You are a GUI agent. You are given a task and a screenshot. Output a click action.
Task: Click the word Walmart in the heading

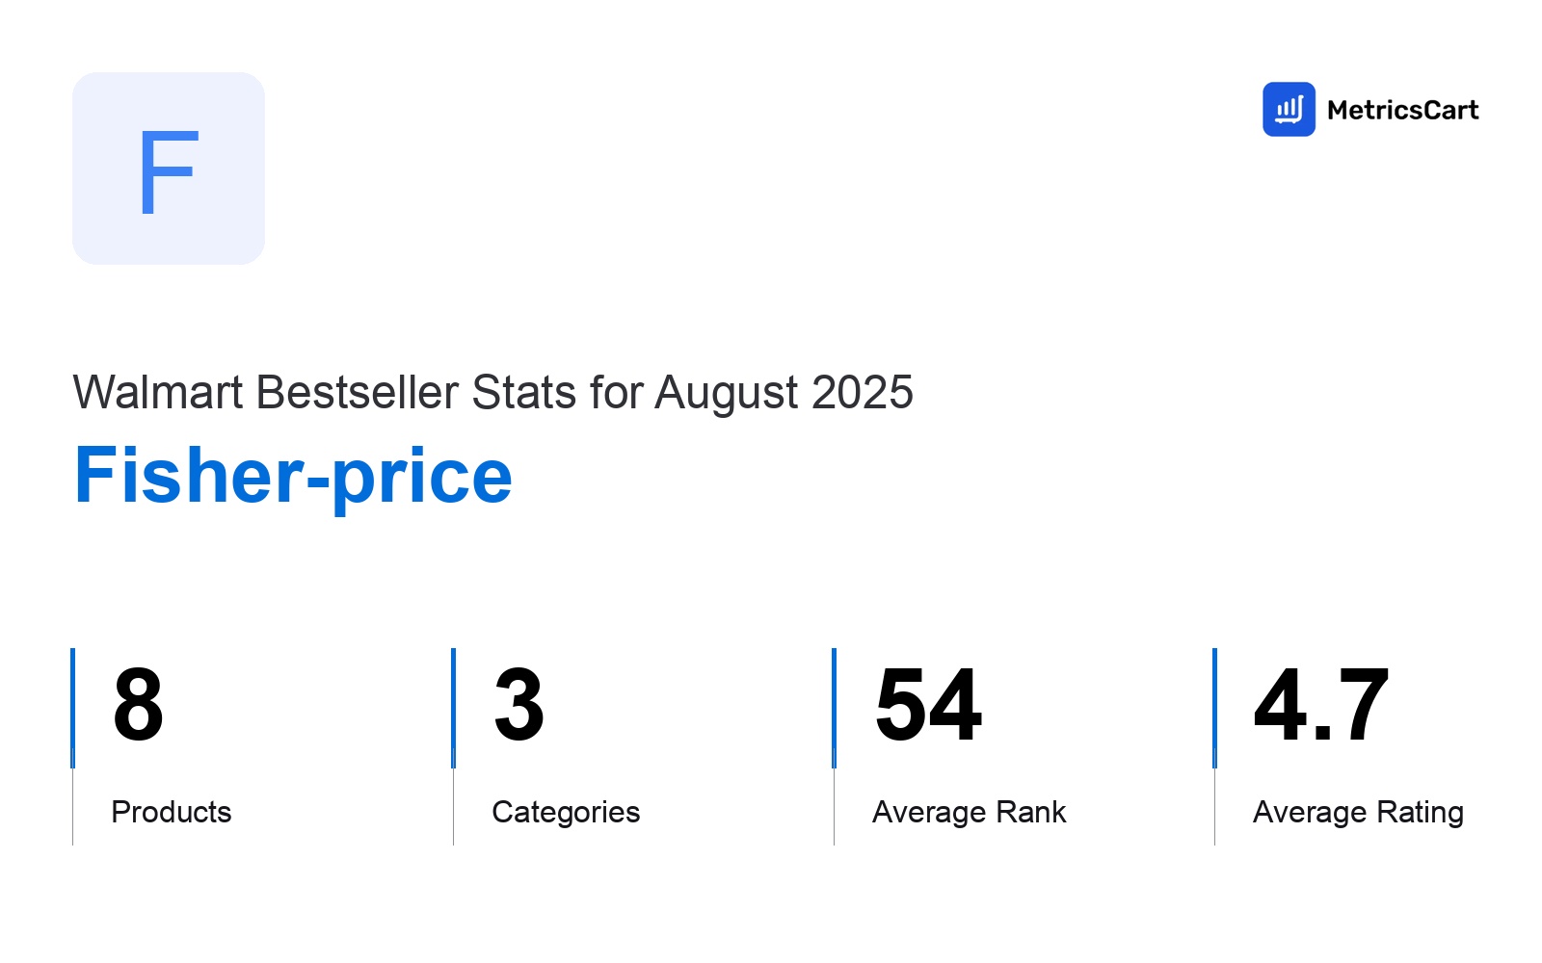coord(158,392)
